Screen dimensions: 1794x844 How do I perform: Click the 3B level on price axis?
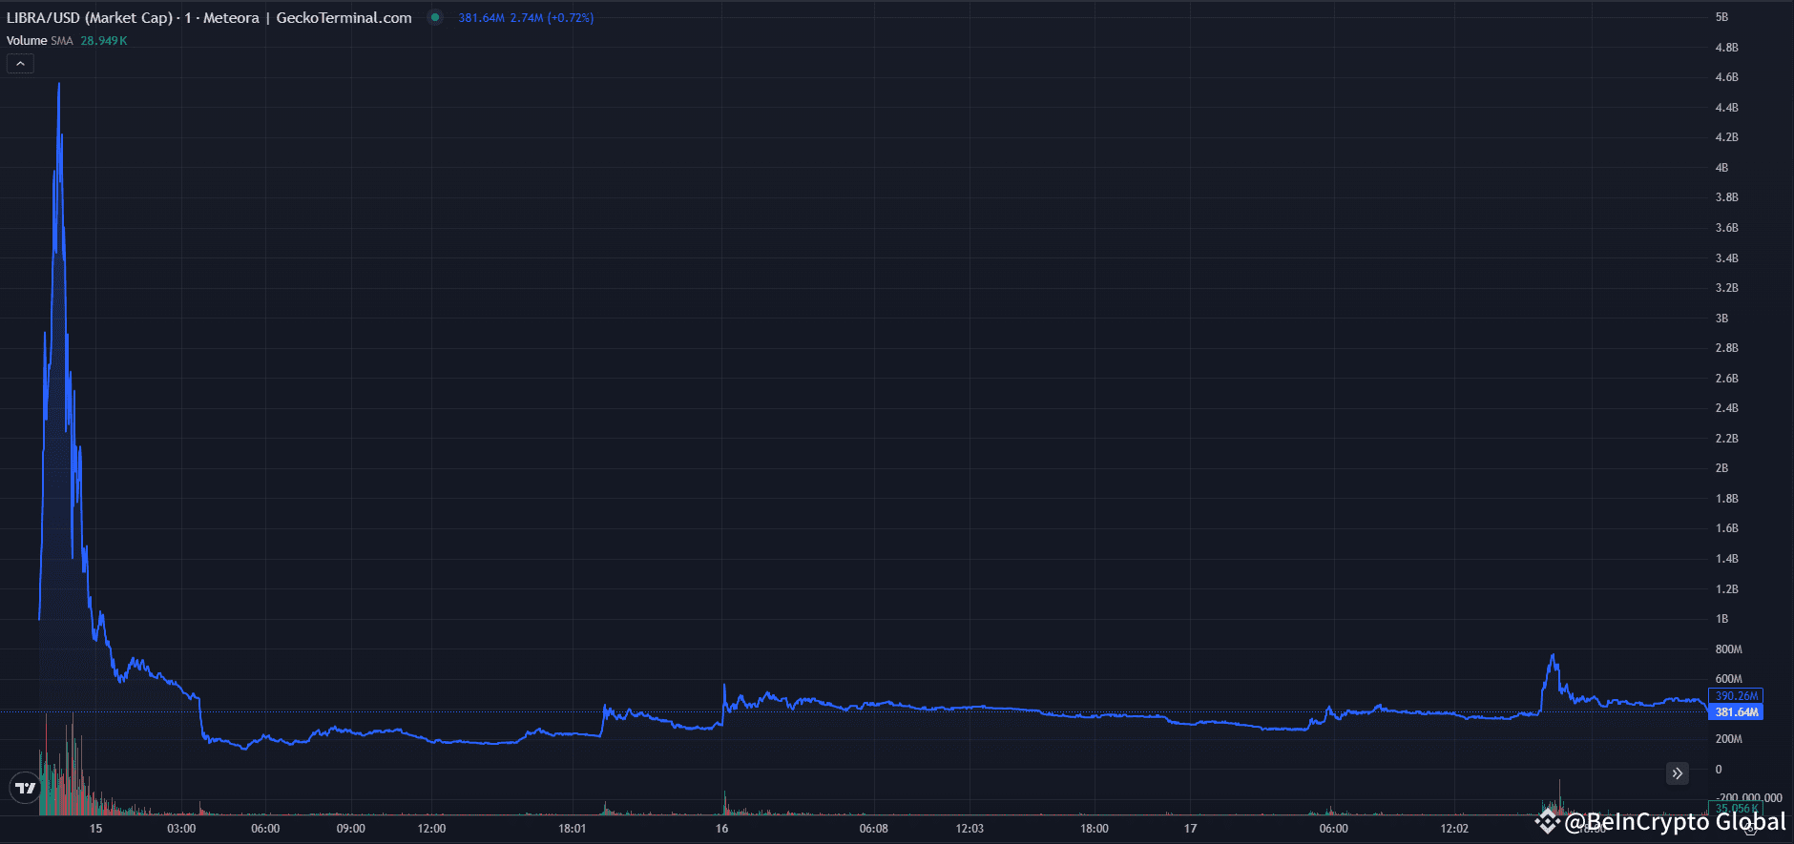[1721, 319]
